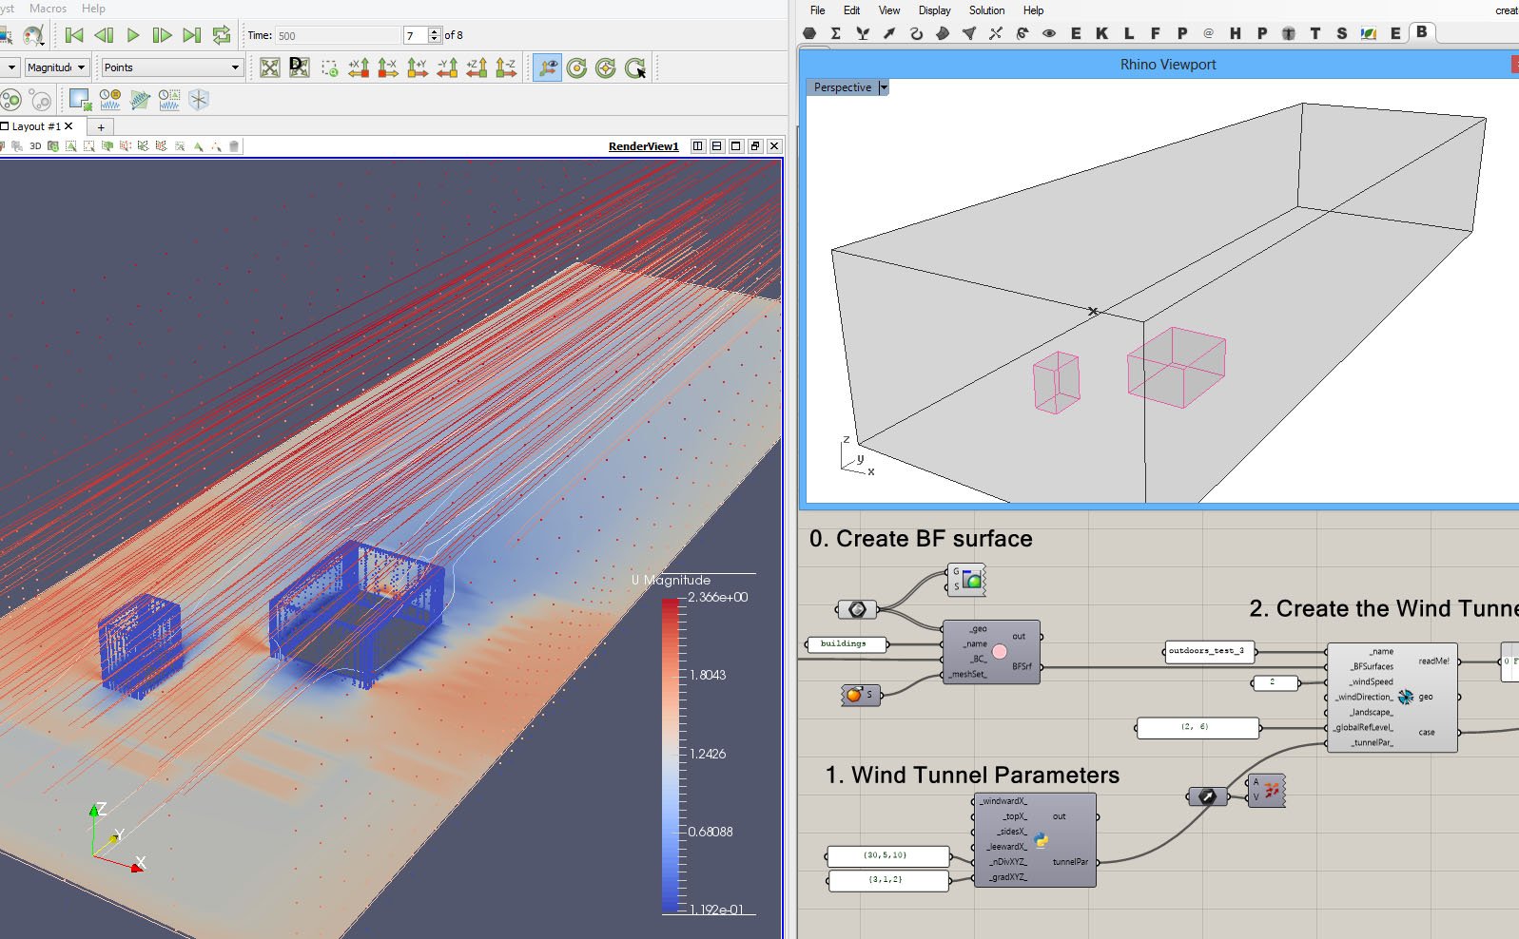Set view direction to -X
This screenshot has height=939, width=1519.
point(388,67)
